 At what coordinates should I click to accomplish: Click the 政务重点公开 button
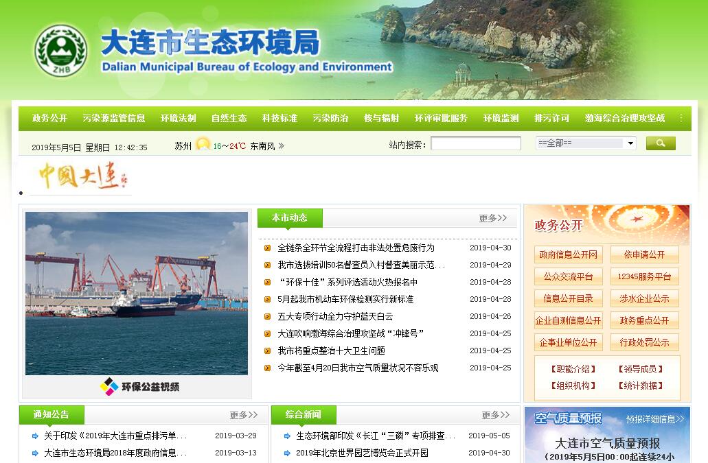coord(645,320)
